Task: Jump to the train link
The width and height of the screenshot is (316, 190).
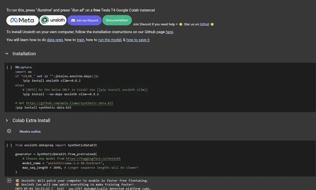Action: [x=80, y=40]
